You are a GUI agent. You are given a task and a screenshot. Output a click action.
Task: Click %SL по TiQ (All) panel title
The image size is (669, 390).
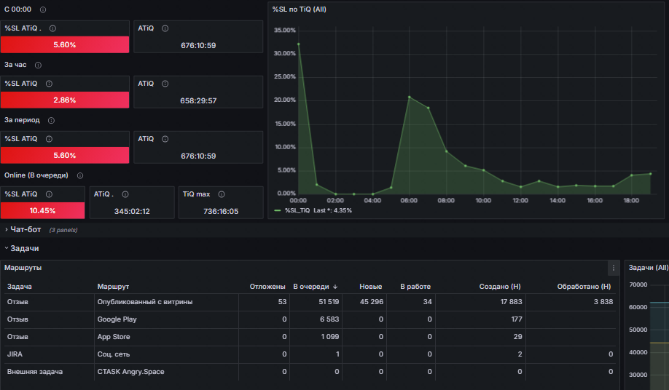pos(299,9)
